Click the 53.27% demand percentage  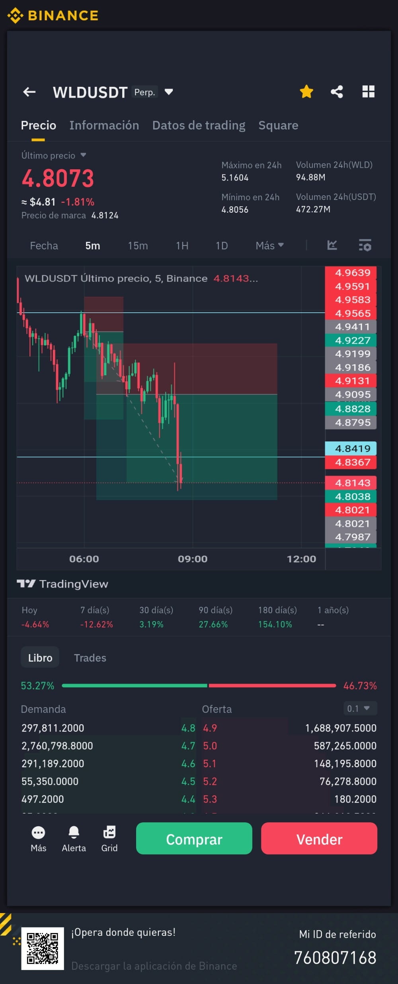click(37, 686)
